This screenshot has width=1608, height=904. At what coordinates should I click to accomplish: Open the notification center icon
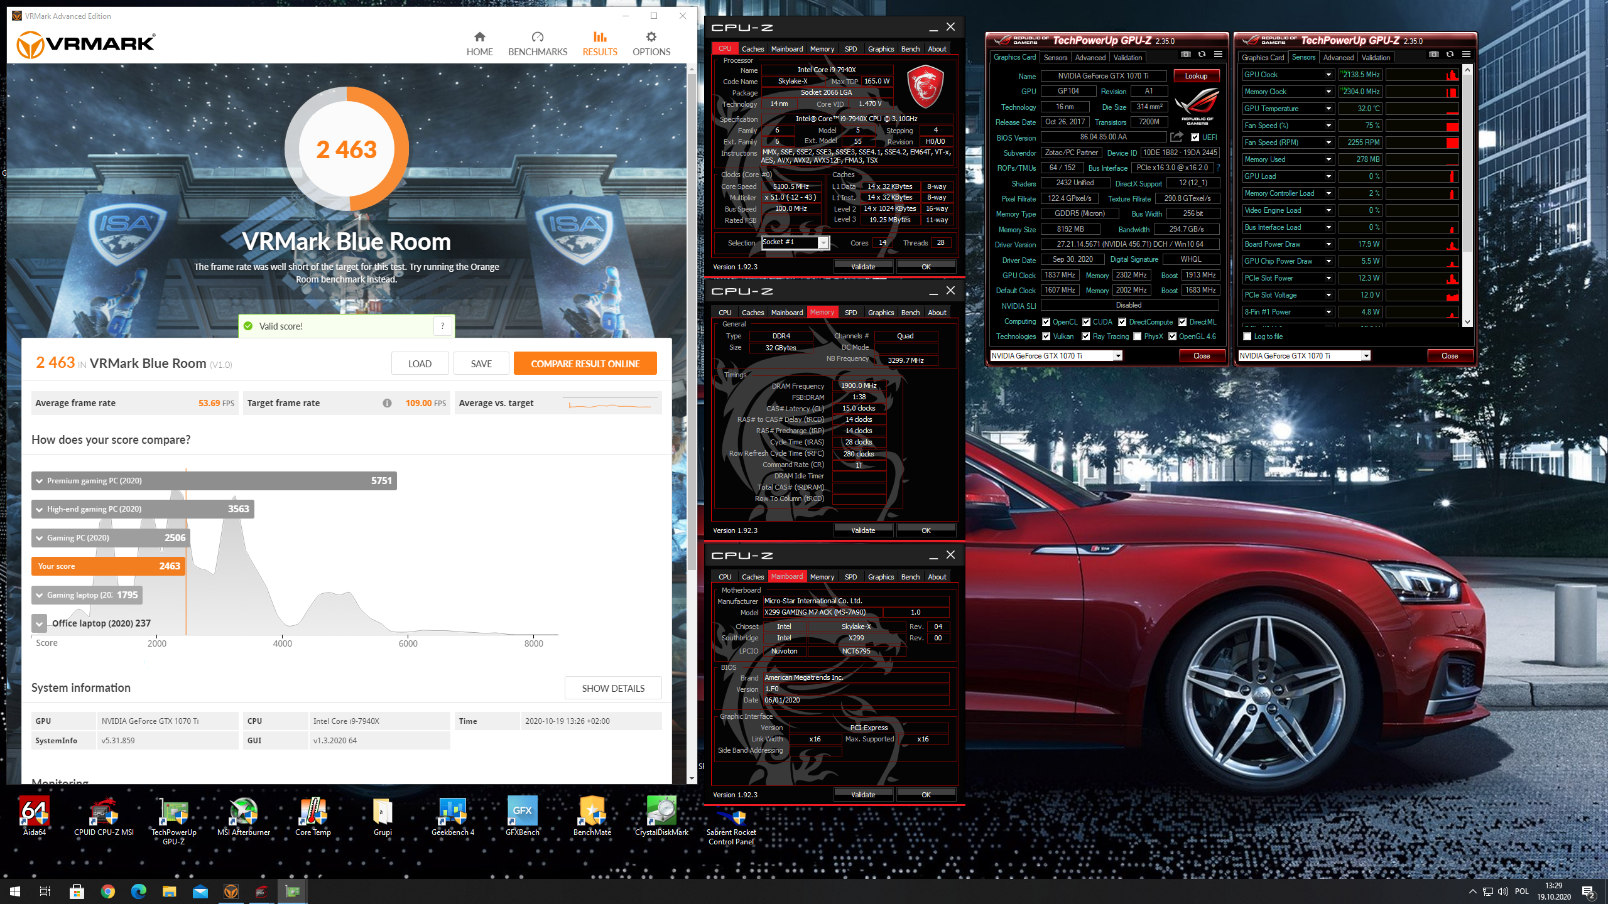pyautogui.click(x=1588, y=891)
